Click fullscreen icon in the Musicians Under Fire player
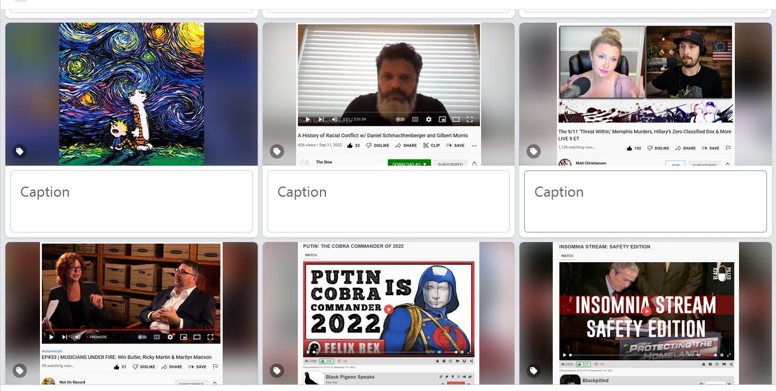This screenshot has height=391, width=776. click(x=210, y=337)
